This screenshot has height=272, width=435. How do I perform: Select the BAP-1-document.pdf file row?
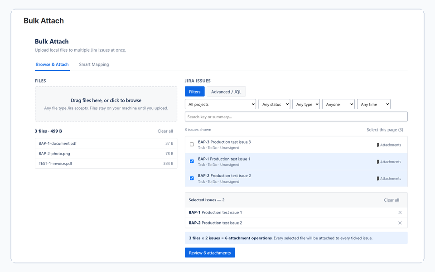point(106,144)
